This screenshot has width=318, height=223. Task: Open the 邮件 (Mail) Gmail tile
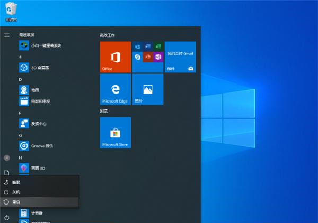[180, 57]
